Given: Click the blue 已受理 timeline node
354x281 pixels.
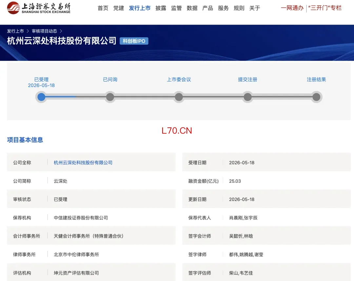Looking at the screenshot, I should [x=41, y=97].
